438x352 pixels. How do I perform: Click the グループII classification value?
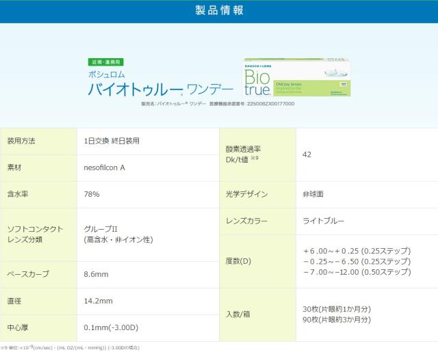(x=103, y=229)
